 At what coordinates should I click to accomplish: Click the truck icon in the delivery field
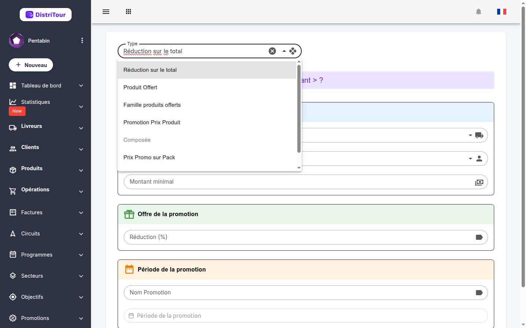[x=479, y=135]
